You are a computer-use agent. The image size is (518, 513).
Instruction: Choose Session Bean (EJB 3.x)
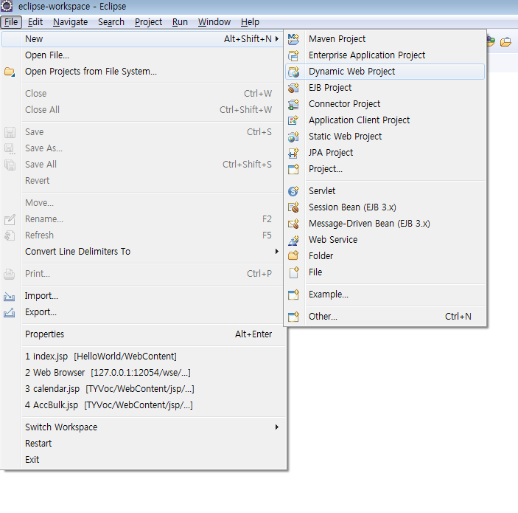[x=385, y=207]
